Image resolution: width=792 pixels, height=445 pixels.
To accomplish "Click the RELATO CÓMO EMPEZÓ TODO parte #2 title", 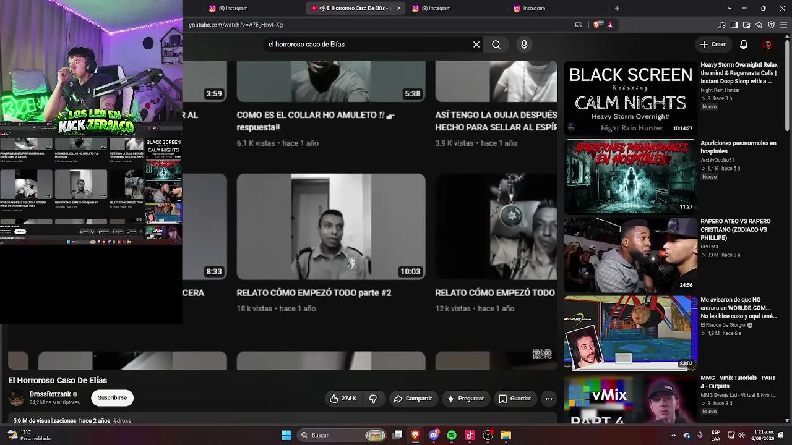I will 314,293.
